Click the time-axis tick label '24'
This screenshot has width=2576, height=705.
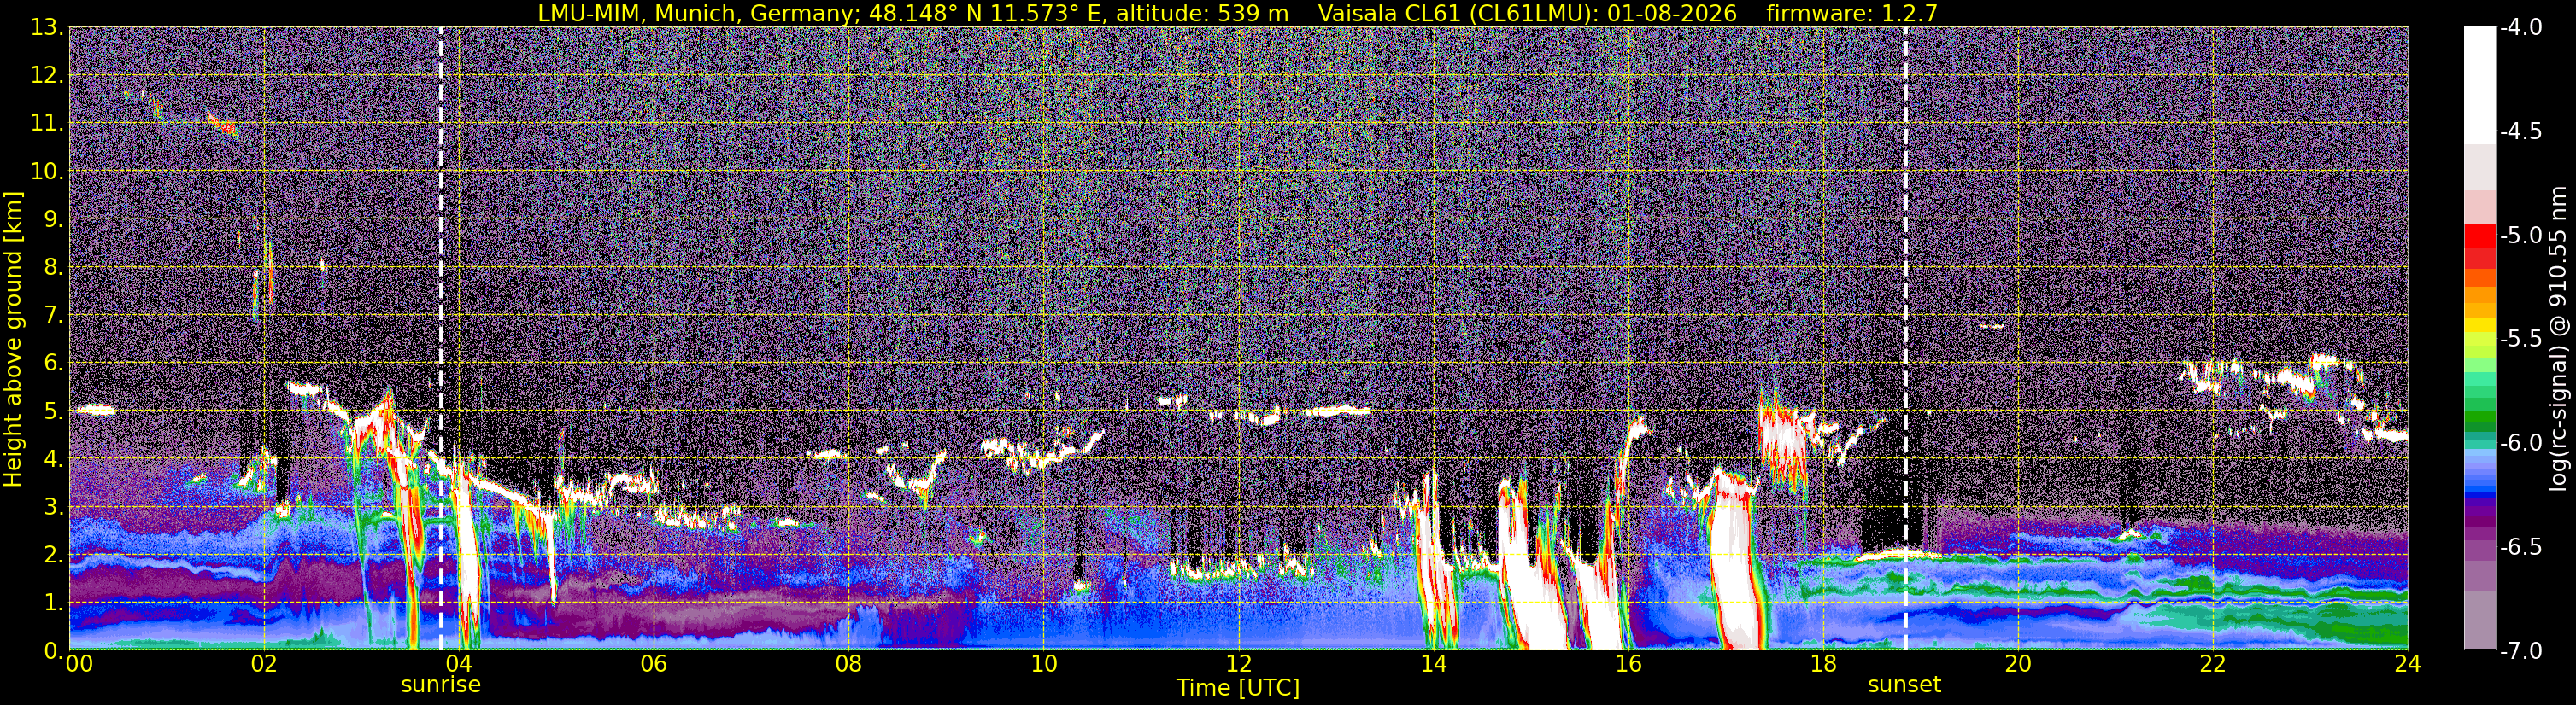[2408, 664]
